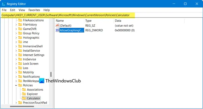Maximize the Registry Editor window
Screen dimensions: 203x109
pyautogui.click(x=185, y=4)
